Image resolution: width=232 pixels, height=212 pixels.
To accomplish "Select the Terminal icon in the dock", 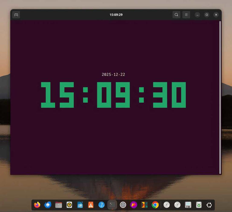I will pyautogui.click(x=112, y=205).
